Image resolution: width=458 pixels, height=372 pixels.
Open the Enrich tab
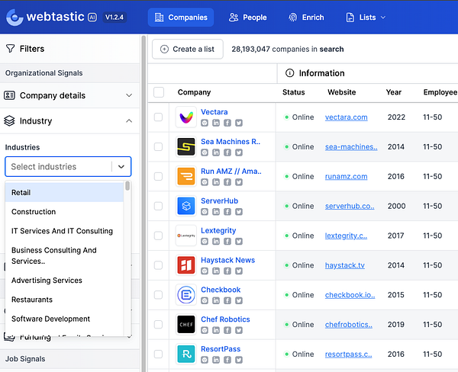305,18
